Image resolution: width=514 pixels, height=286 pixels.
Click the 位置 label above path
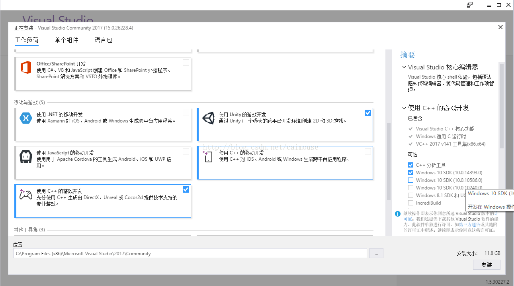point(18,245)
